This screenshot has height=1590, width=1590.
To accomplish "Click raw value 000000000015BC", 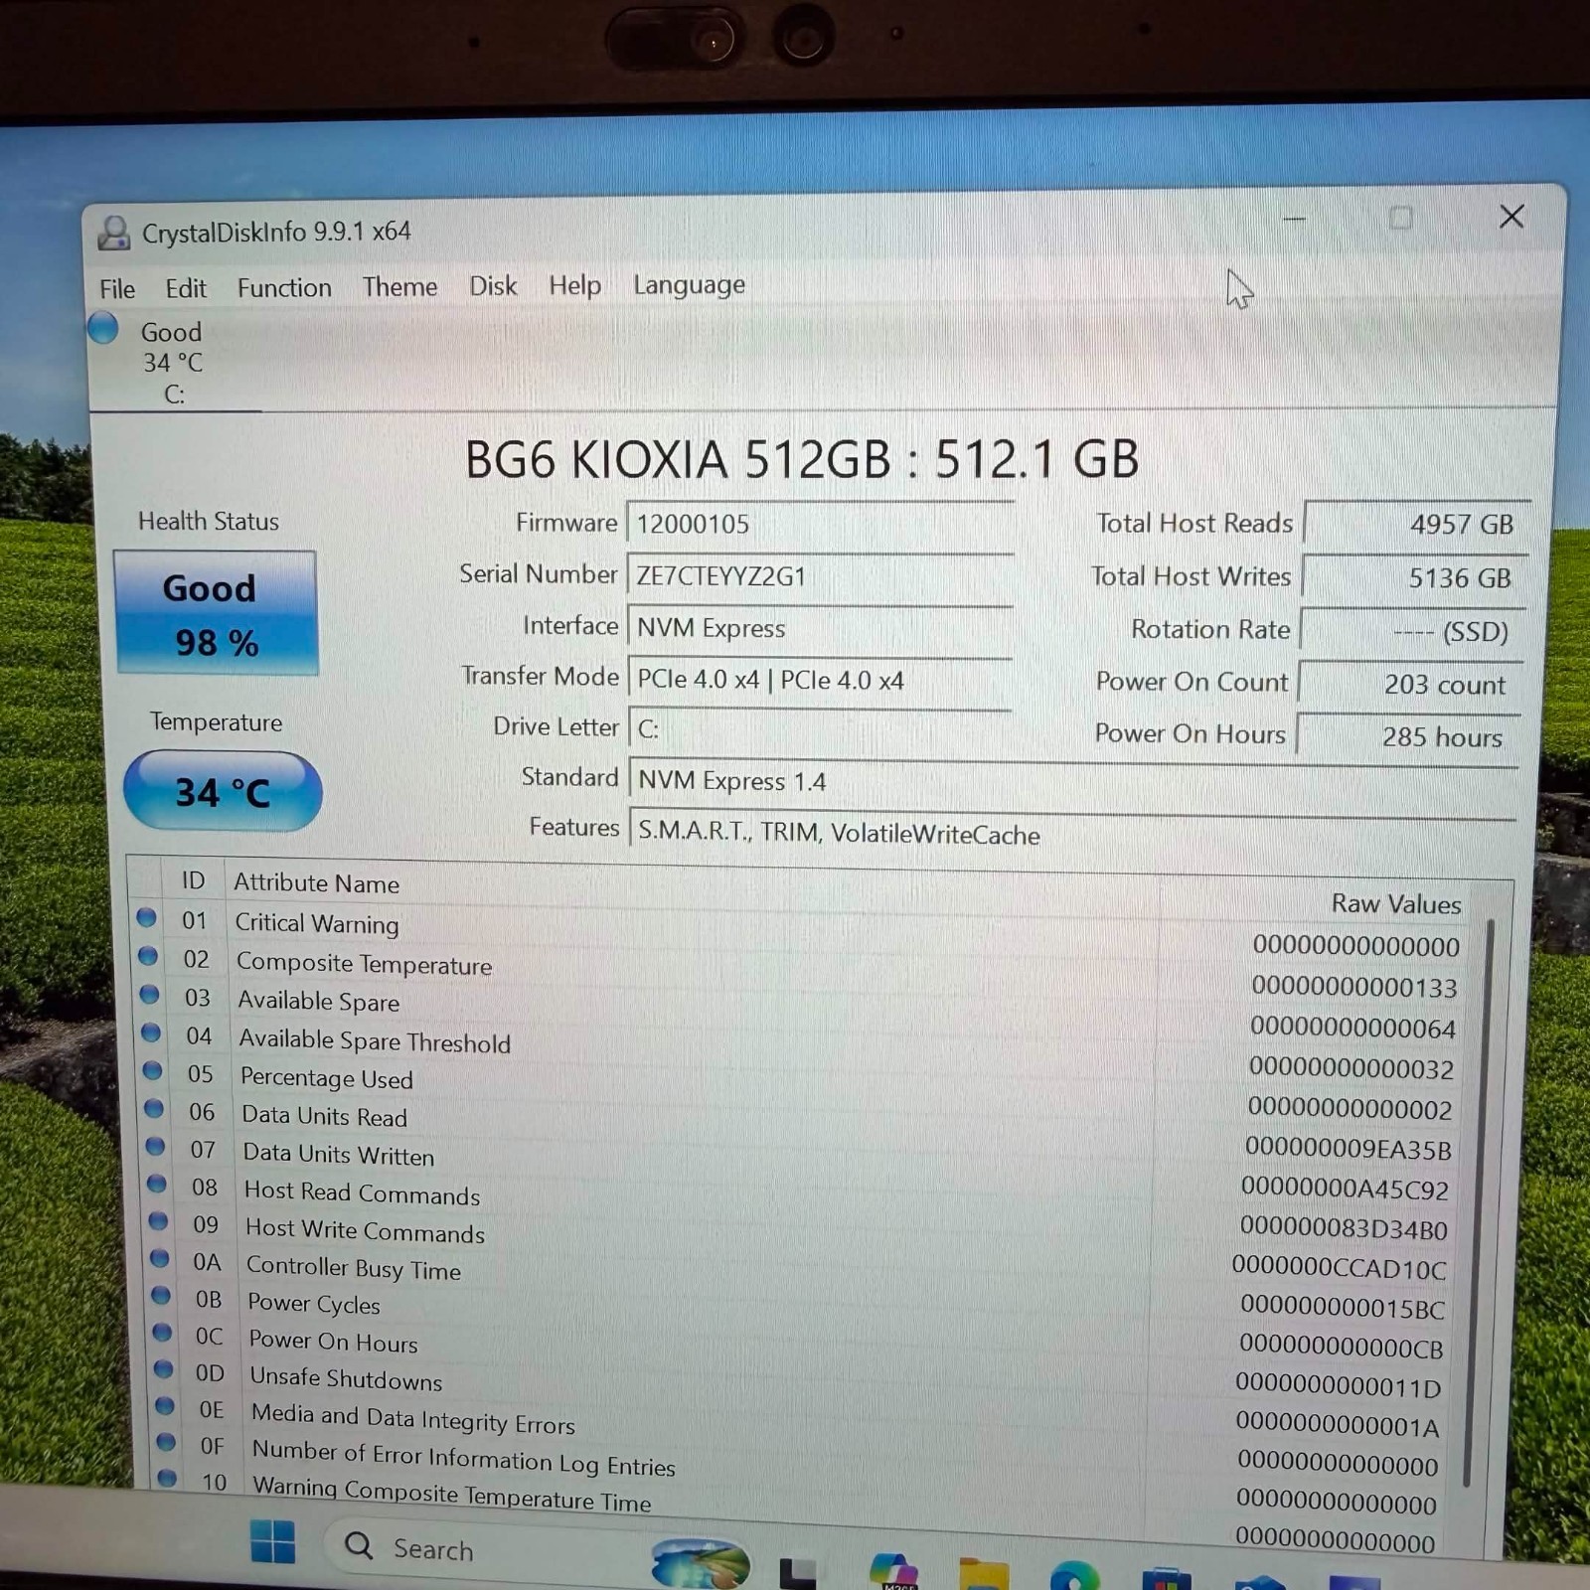I will coord(1343,1308).
